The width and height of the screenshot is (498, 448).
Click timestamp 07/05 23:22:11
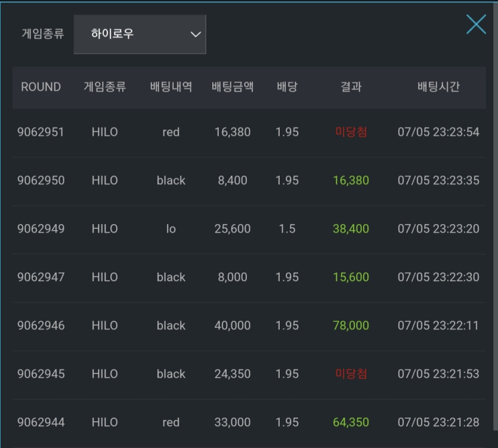tap(438, 325)
